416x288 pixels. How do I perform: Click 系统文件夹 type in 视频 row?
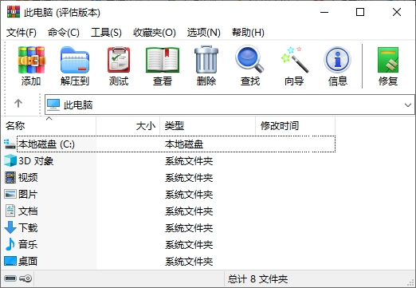click(x=189, y=178)
